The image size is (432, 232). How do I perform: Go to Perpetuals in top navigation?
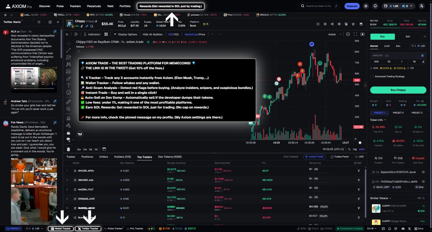point(94,6)
